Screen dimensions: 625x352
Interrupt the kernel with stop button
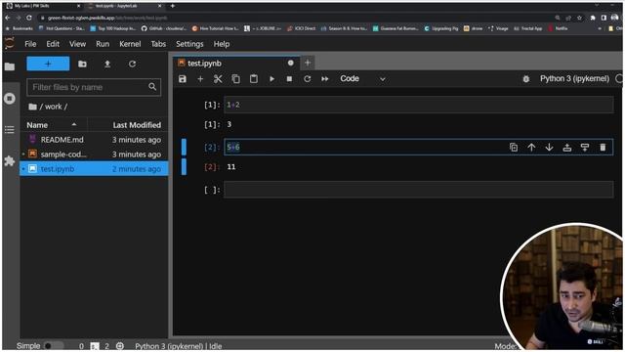pyautogui.click(x=289, y=79)
